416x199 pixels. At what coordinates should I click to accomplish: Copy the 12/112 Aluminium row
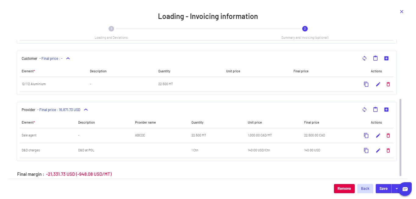[x=366, y=84]
